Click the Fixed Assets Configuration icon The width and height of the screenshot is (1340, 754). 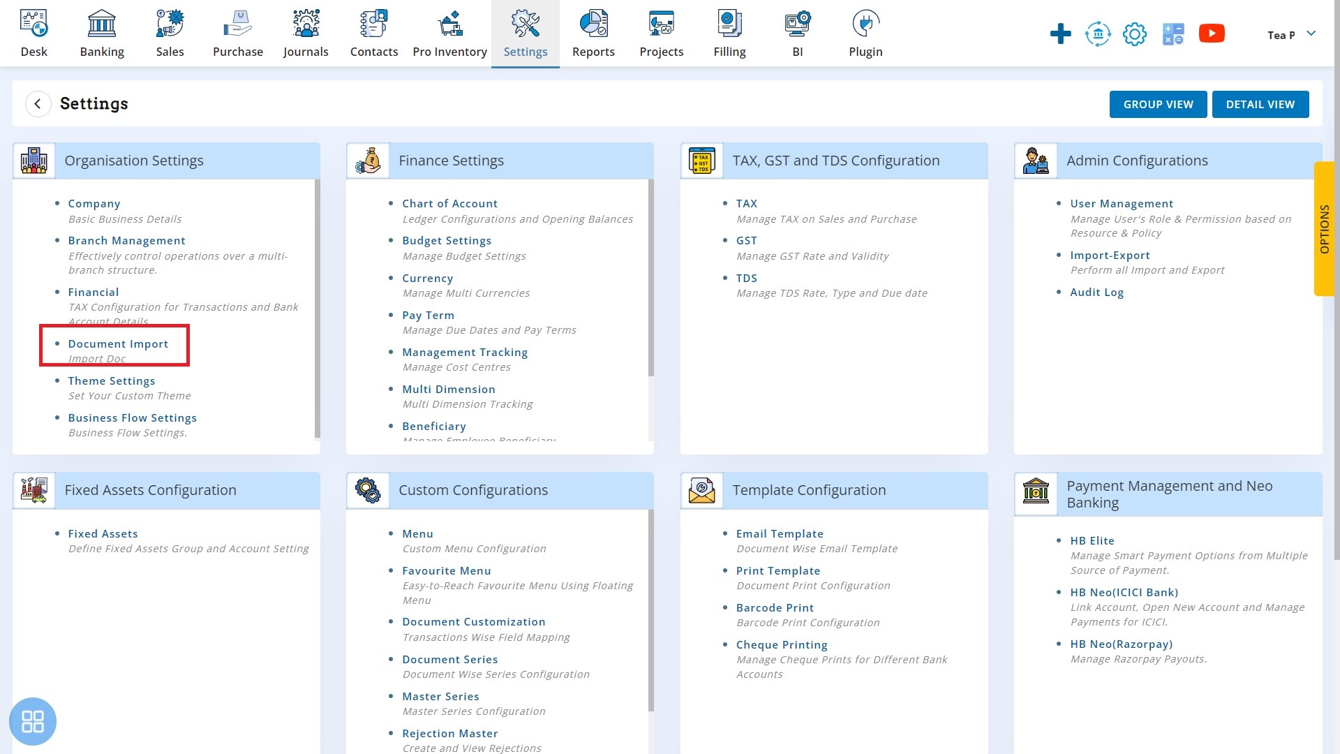coord(33,490)
